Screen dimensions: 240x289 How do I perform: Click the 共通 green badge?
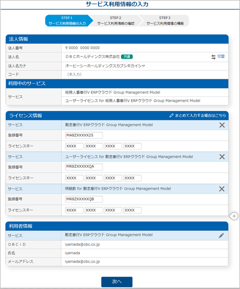point(127,57)
